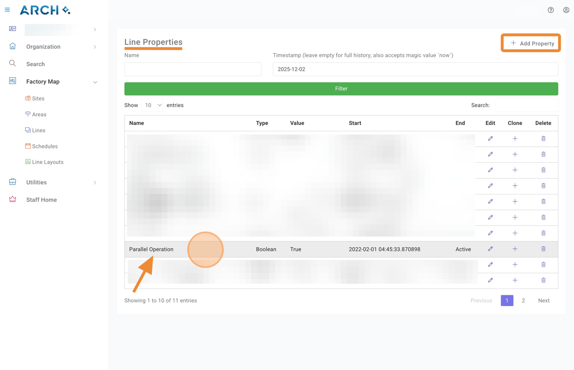
Task: Click the Staff Home crown icon
Action: (x=12, y=200)
